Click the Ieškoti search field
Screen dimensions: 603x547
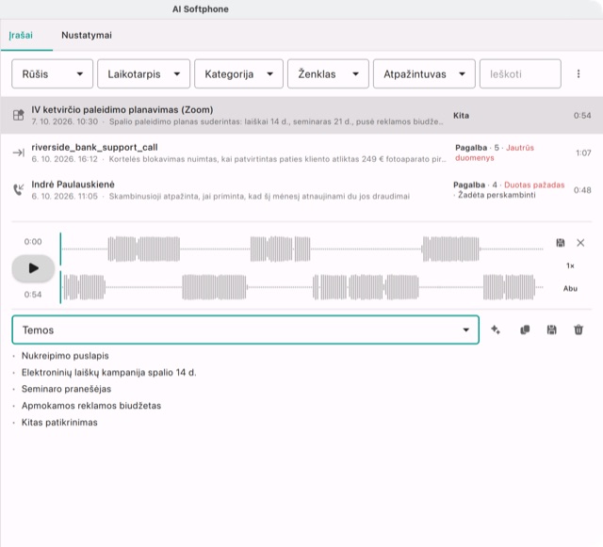[520, 73]
